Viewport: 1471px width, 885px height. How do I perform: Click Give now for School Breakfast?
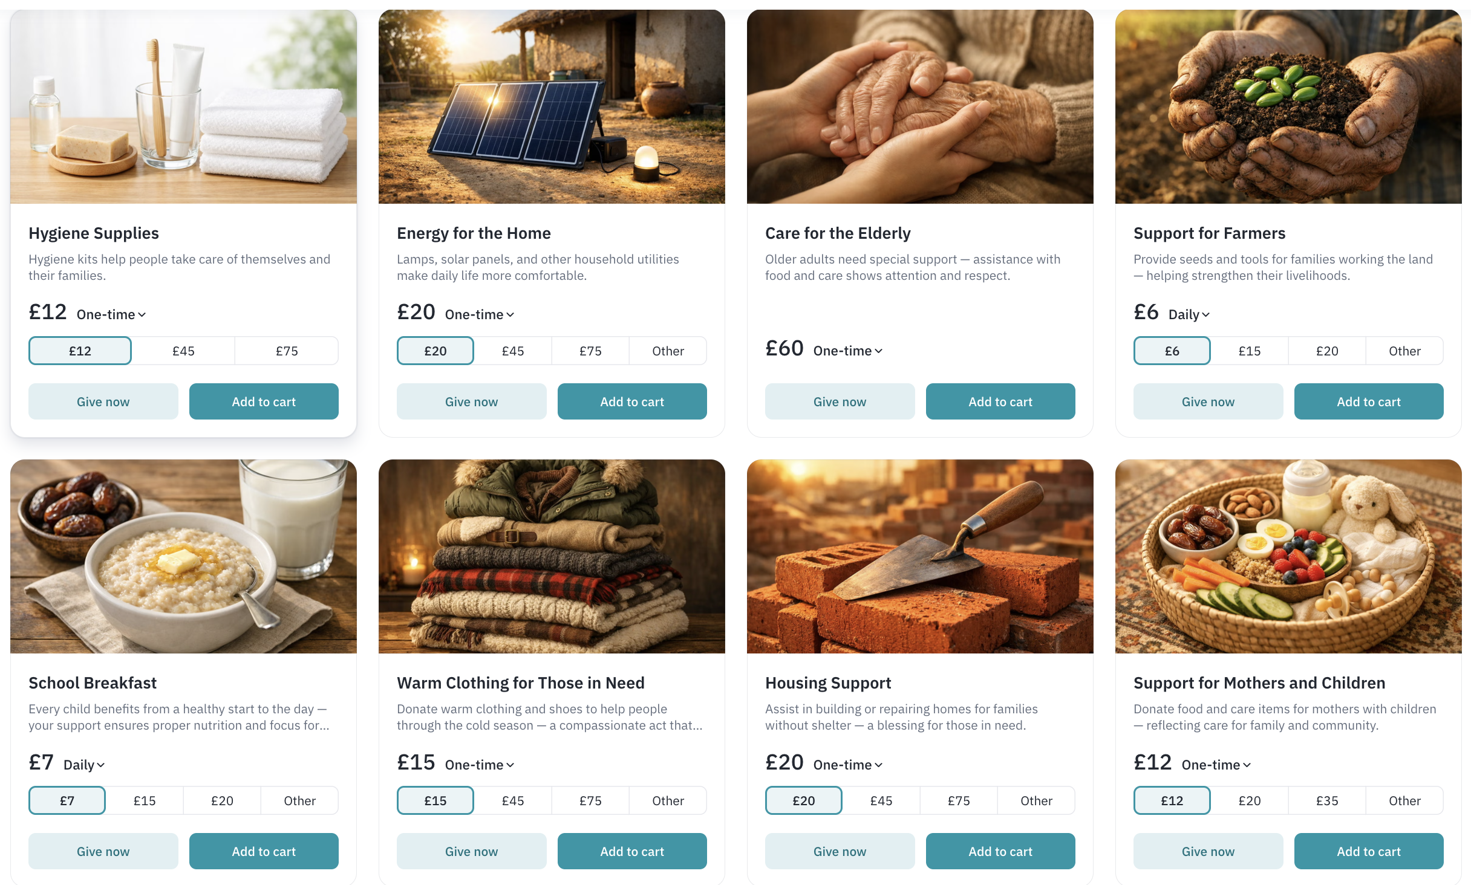[x=103, y=851]
